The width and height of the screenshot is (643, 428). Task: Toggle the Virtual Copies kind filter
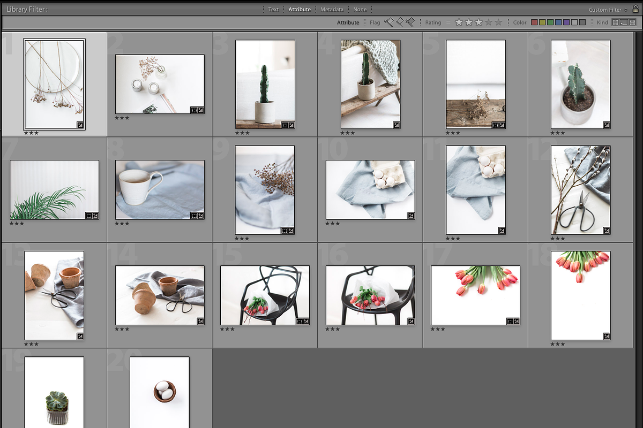pos(624,22)
